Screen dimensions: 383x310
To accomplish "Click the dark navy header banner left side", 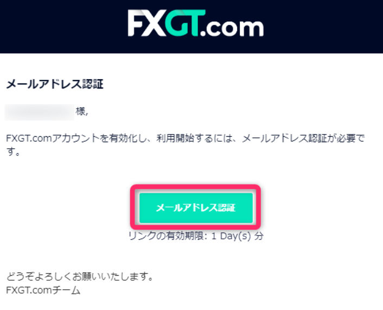I will pyautogui.click(x=61, y=27).
